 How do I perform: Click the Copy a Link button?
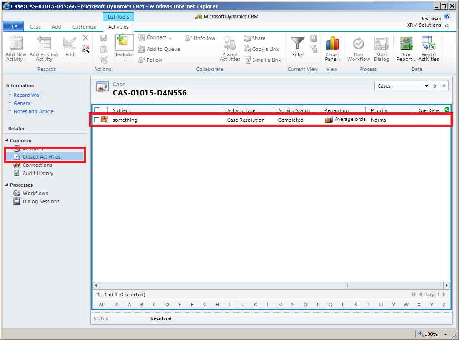(x=262, y=49)
